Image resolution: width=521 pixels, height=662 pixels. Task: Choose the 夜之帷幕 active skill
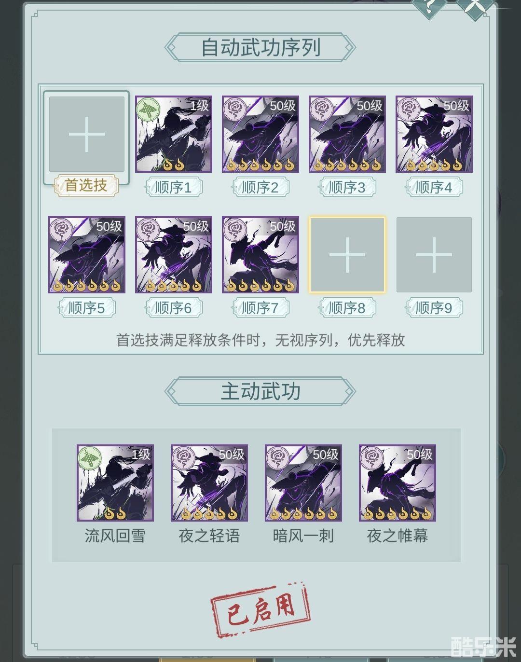tap(398, 483)
